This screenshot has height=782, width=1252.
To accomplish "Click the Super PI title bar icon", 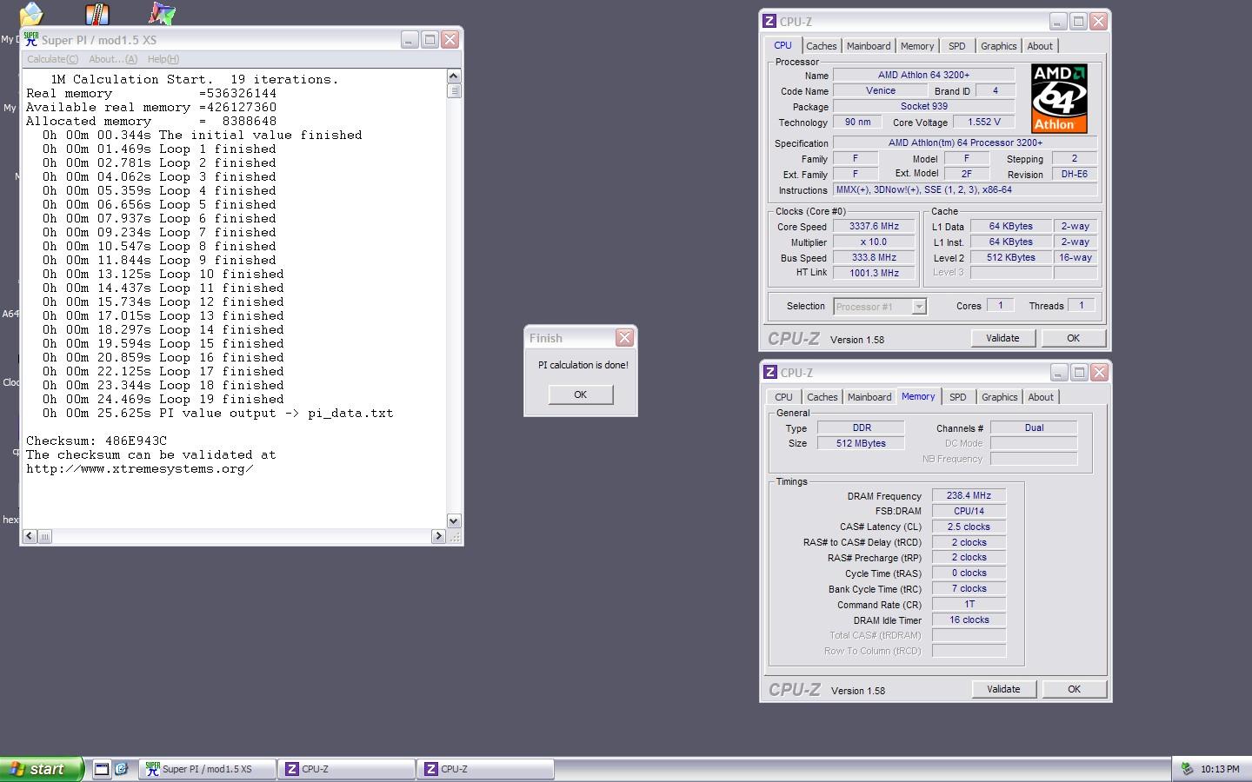I will [x=31, y=39].
